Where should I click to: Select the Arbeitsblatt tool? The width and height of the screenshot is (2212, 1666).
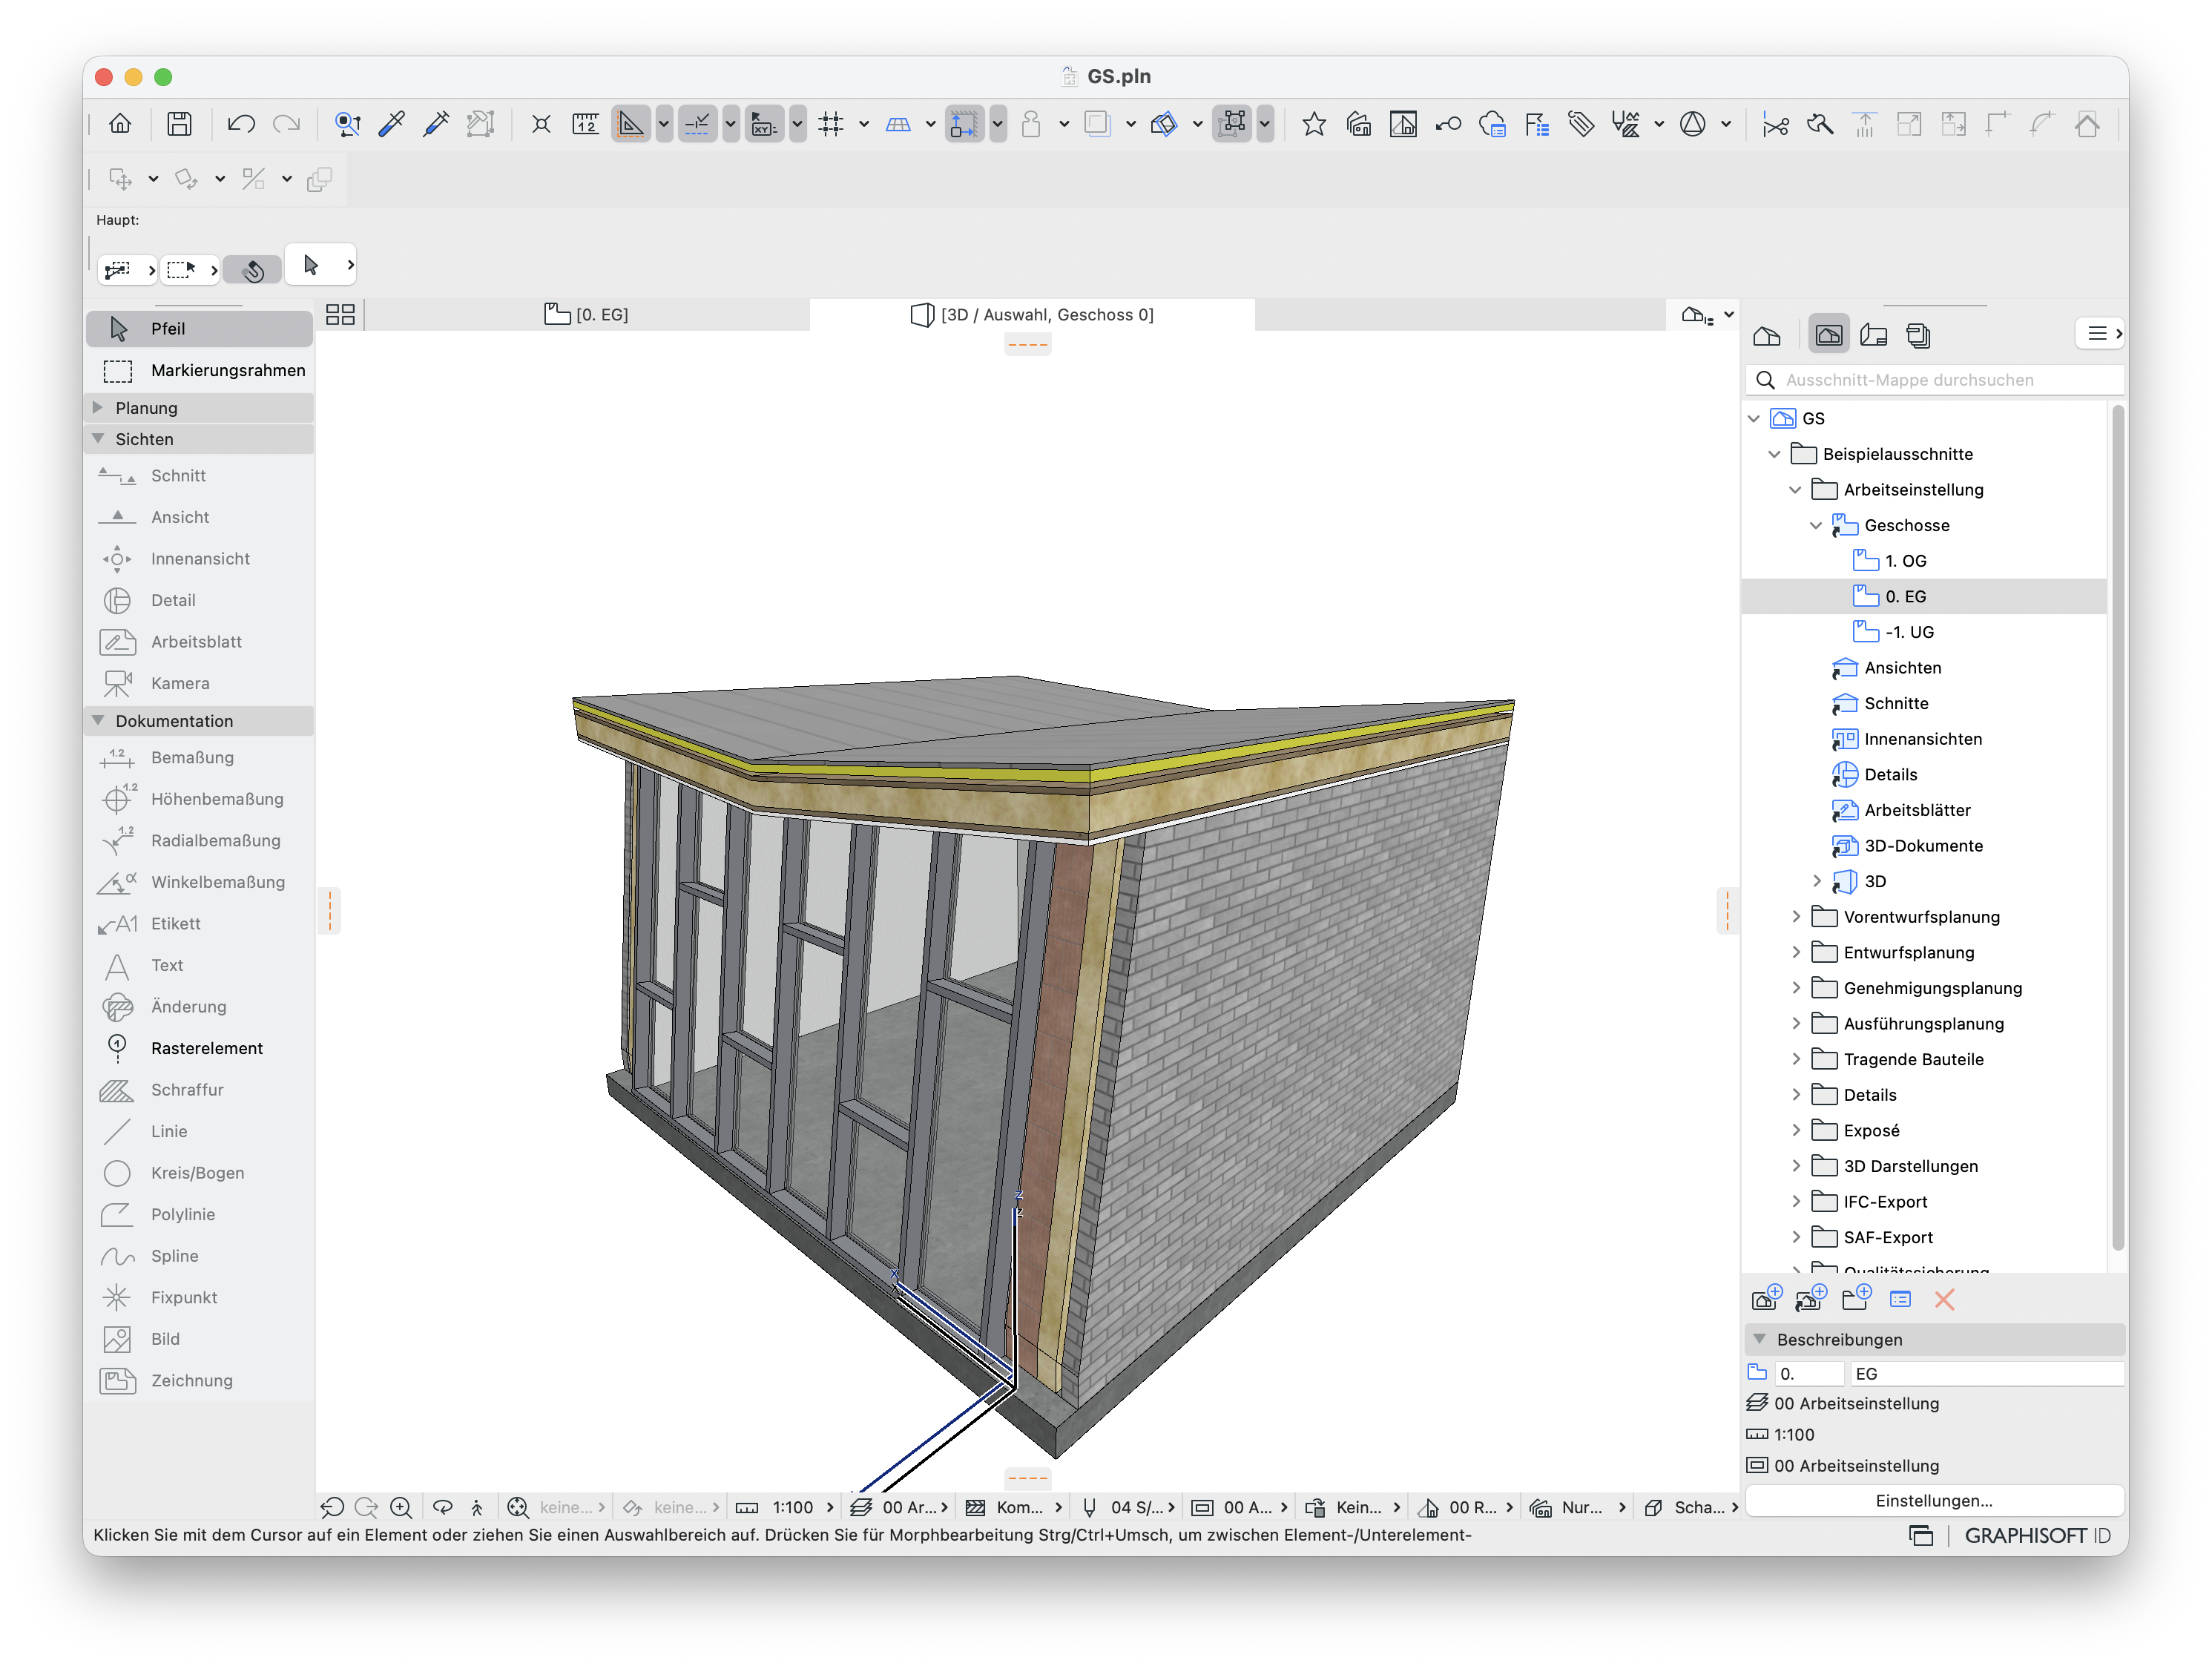click(199, 642)
